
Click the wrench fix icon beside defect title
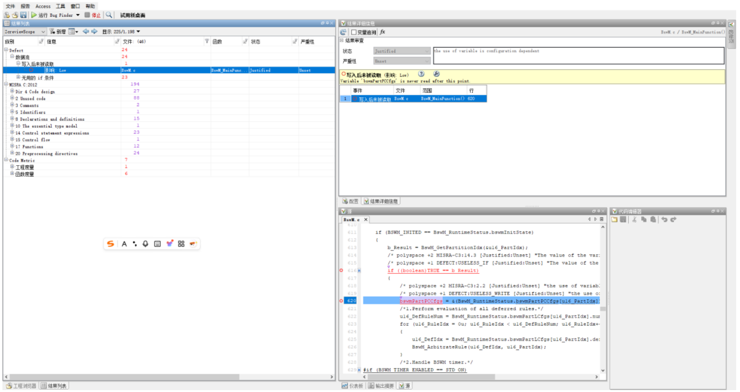pyautogui.click(x=436, y=74)
